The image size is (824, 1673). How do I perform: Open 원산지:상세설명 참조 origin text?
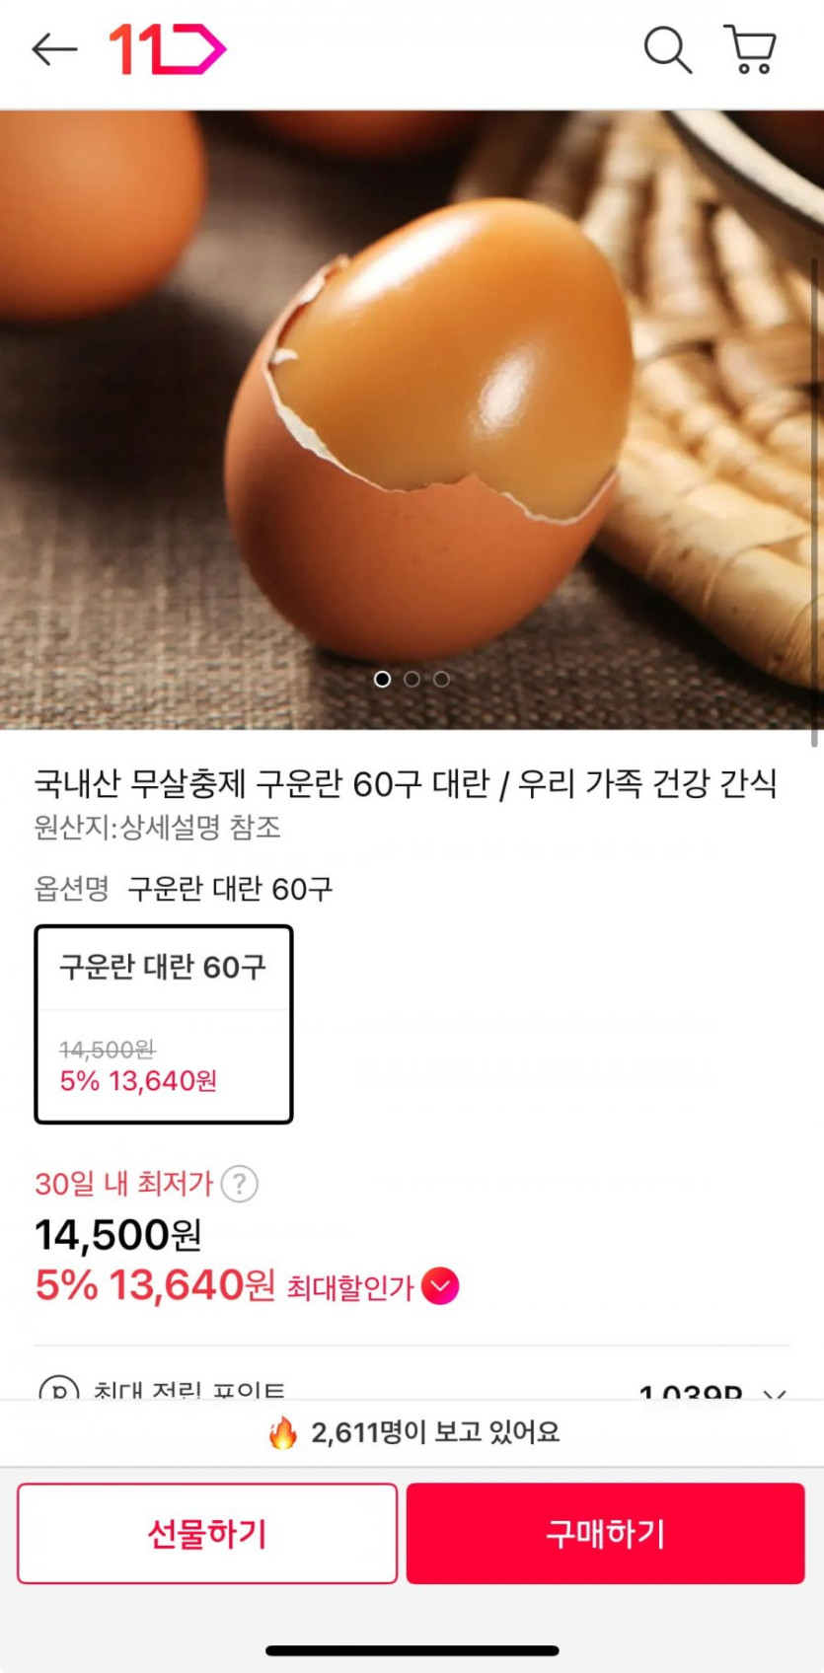(x=158, y=827)
